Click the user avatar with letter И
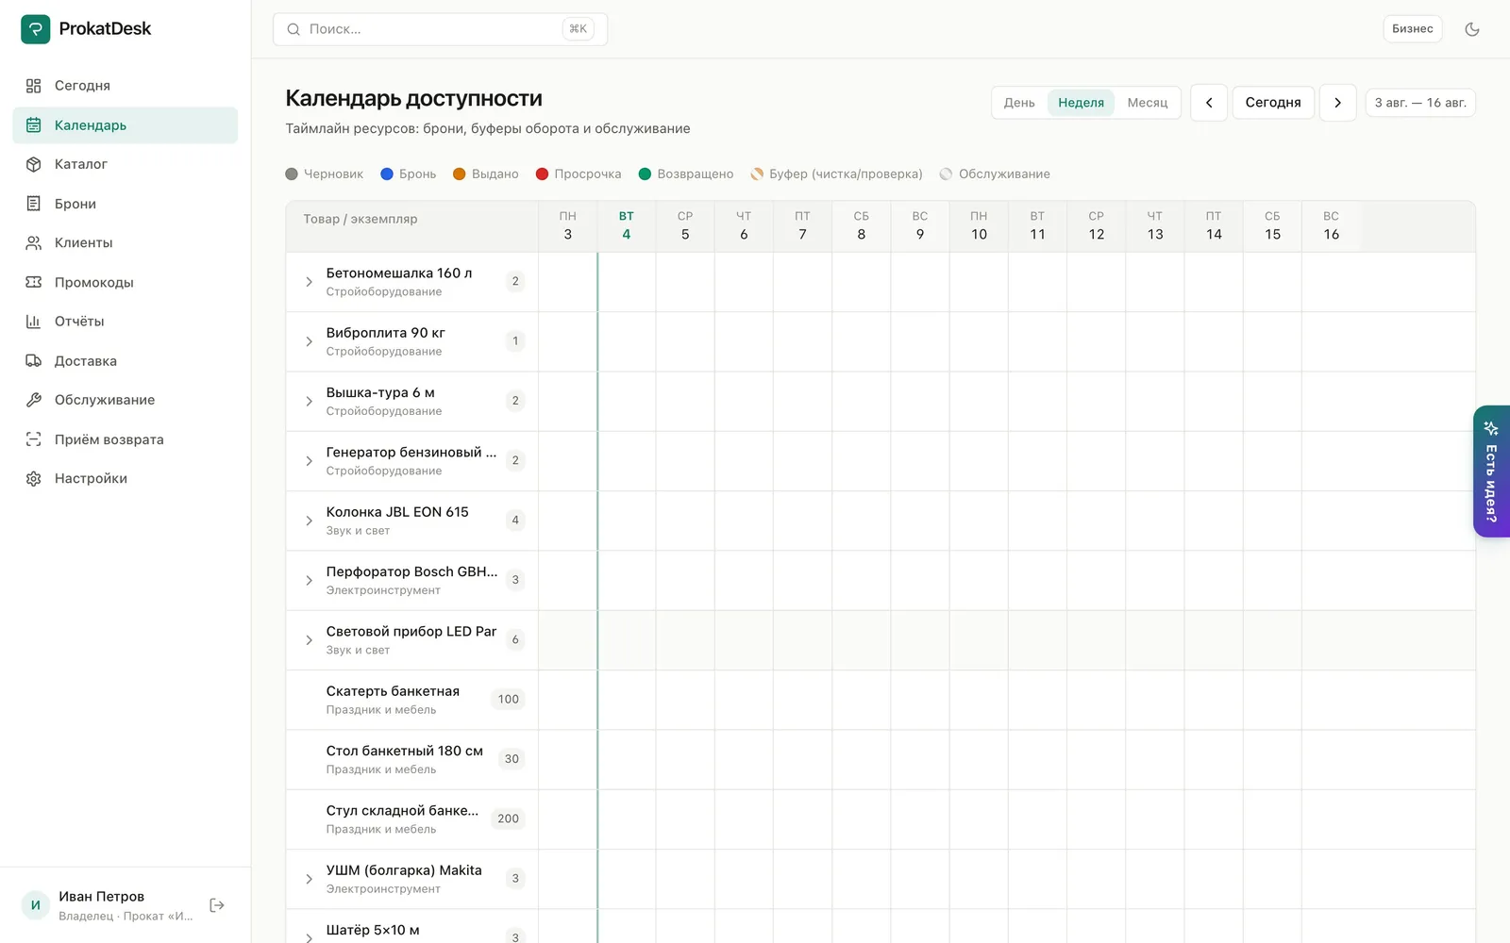 click(36, 905)
